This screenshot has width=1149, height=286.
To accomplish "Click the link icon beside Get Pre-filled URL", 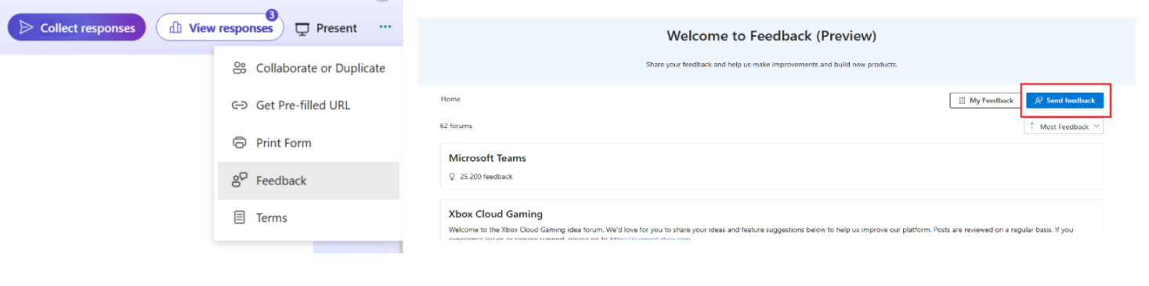I will click(x=240, y=105).
